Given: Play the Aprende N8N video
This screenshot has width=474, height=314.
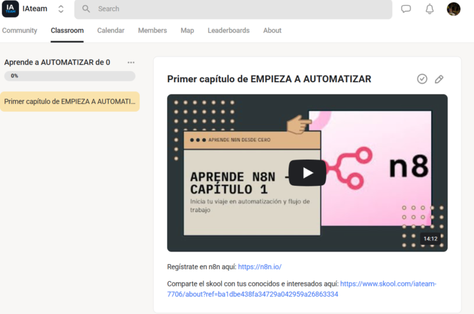Looking at the screenshot, I should pyautogui.click(x=307, y=173).
